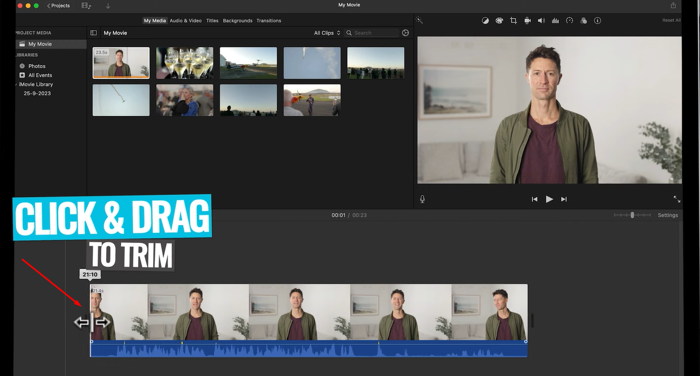Screen dimensions: 700x376
Task: Click the Share icon in the top right
Action: 672,5
